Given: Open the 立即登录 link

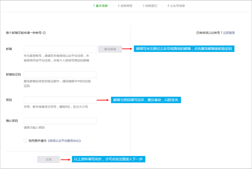Looking at the screenshot, I should [x=229, y=33].
